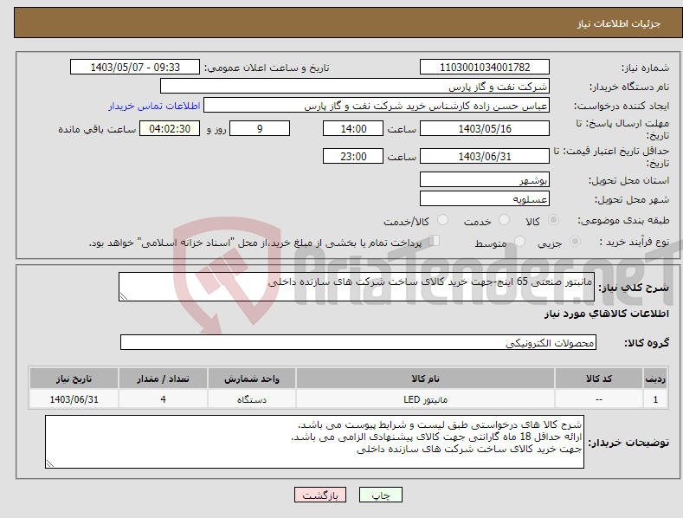Select the جزیی purchase type radio
The width and height of the screenshot is (683, 518).
coord(575,241)
